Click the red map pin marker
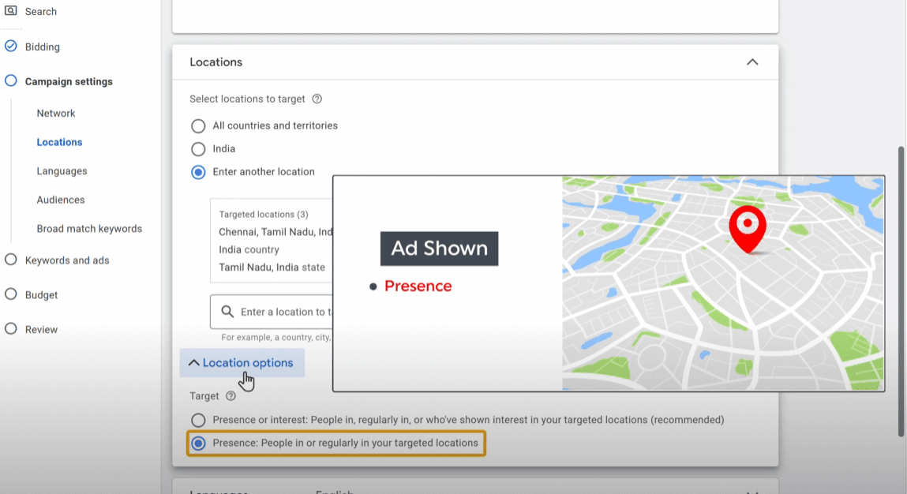The image size is (907, 494). (x=746, y=227)
